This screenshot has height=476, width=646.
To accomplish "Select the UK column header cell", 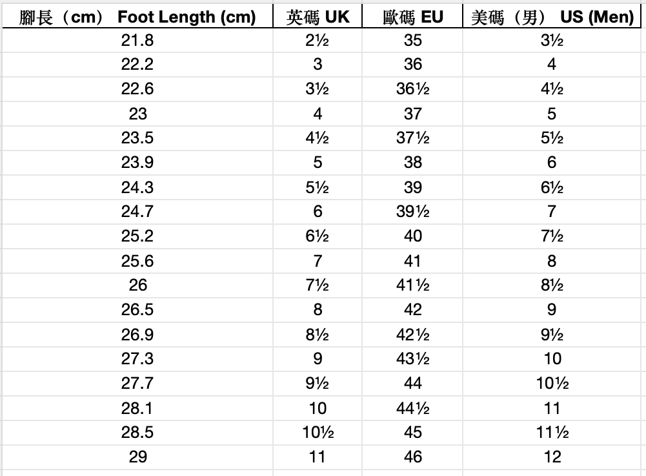I will [x=318, y=17].
